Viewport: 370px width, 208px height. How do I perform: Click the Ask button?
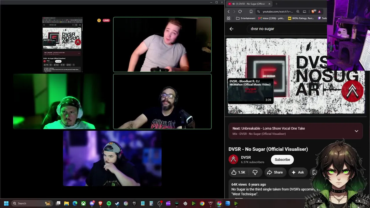pyautogui.click(x=298, y=172)
